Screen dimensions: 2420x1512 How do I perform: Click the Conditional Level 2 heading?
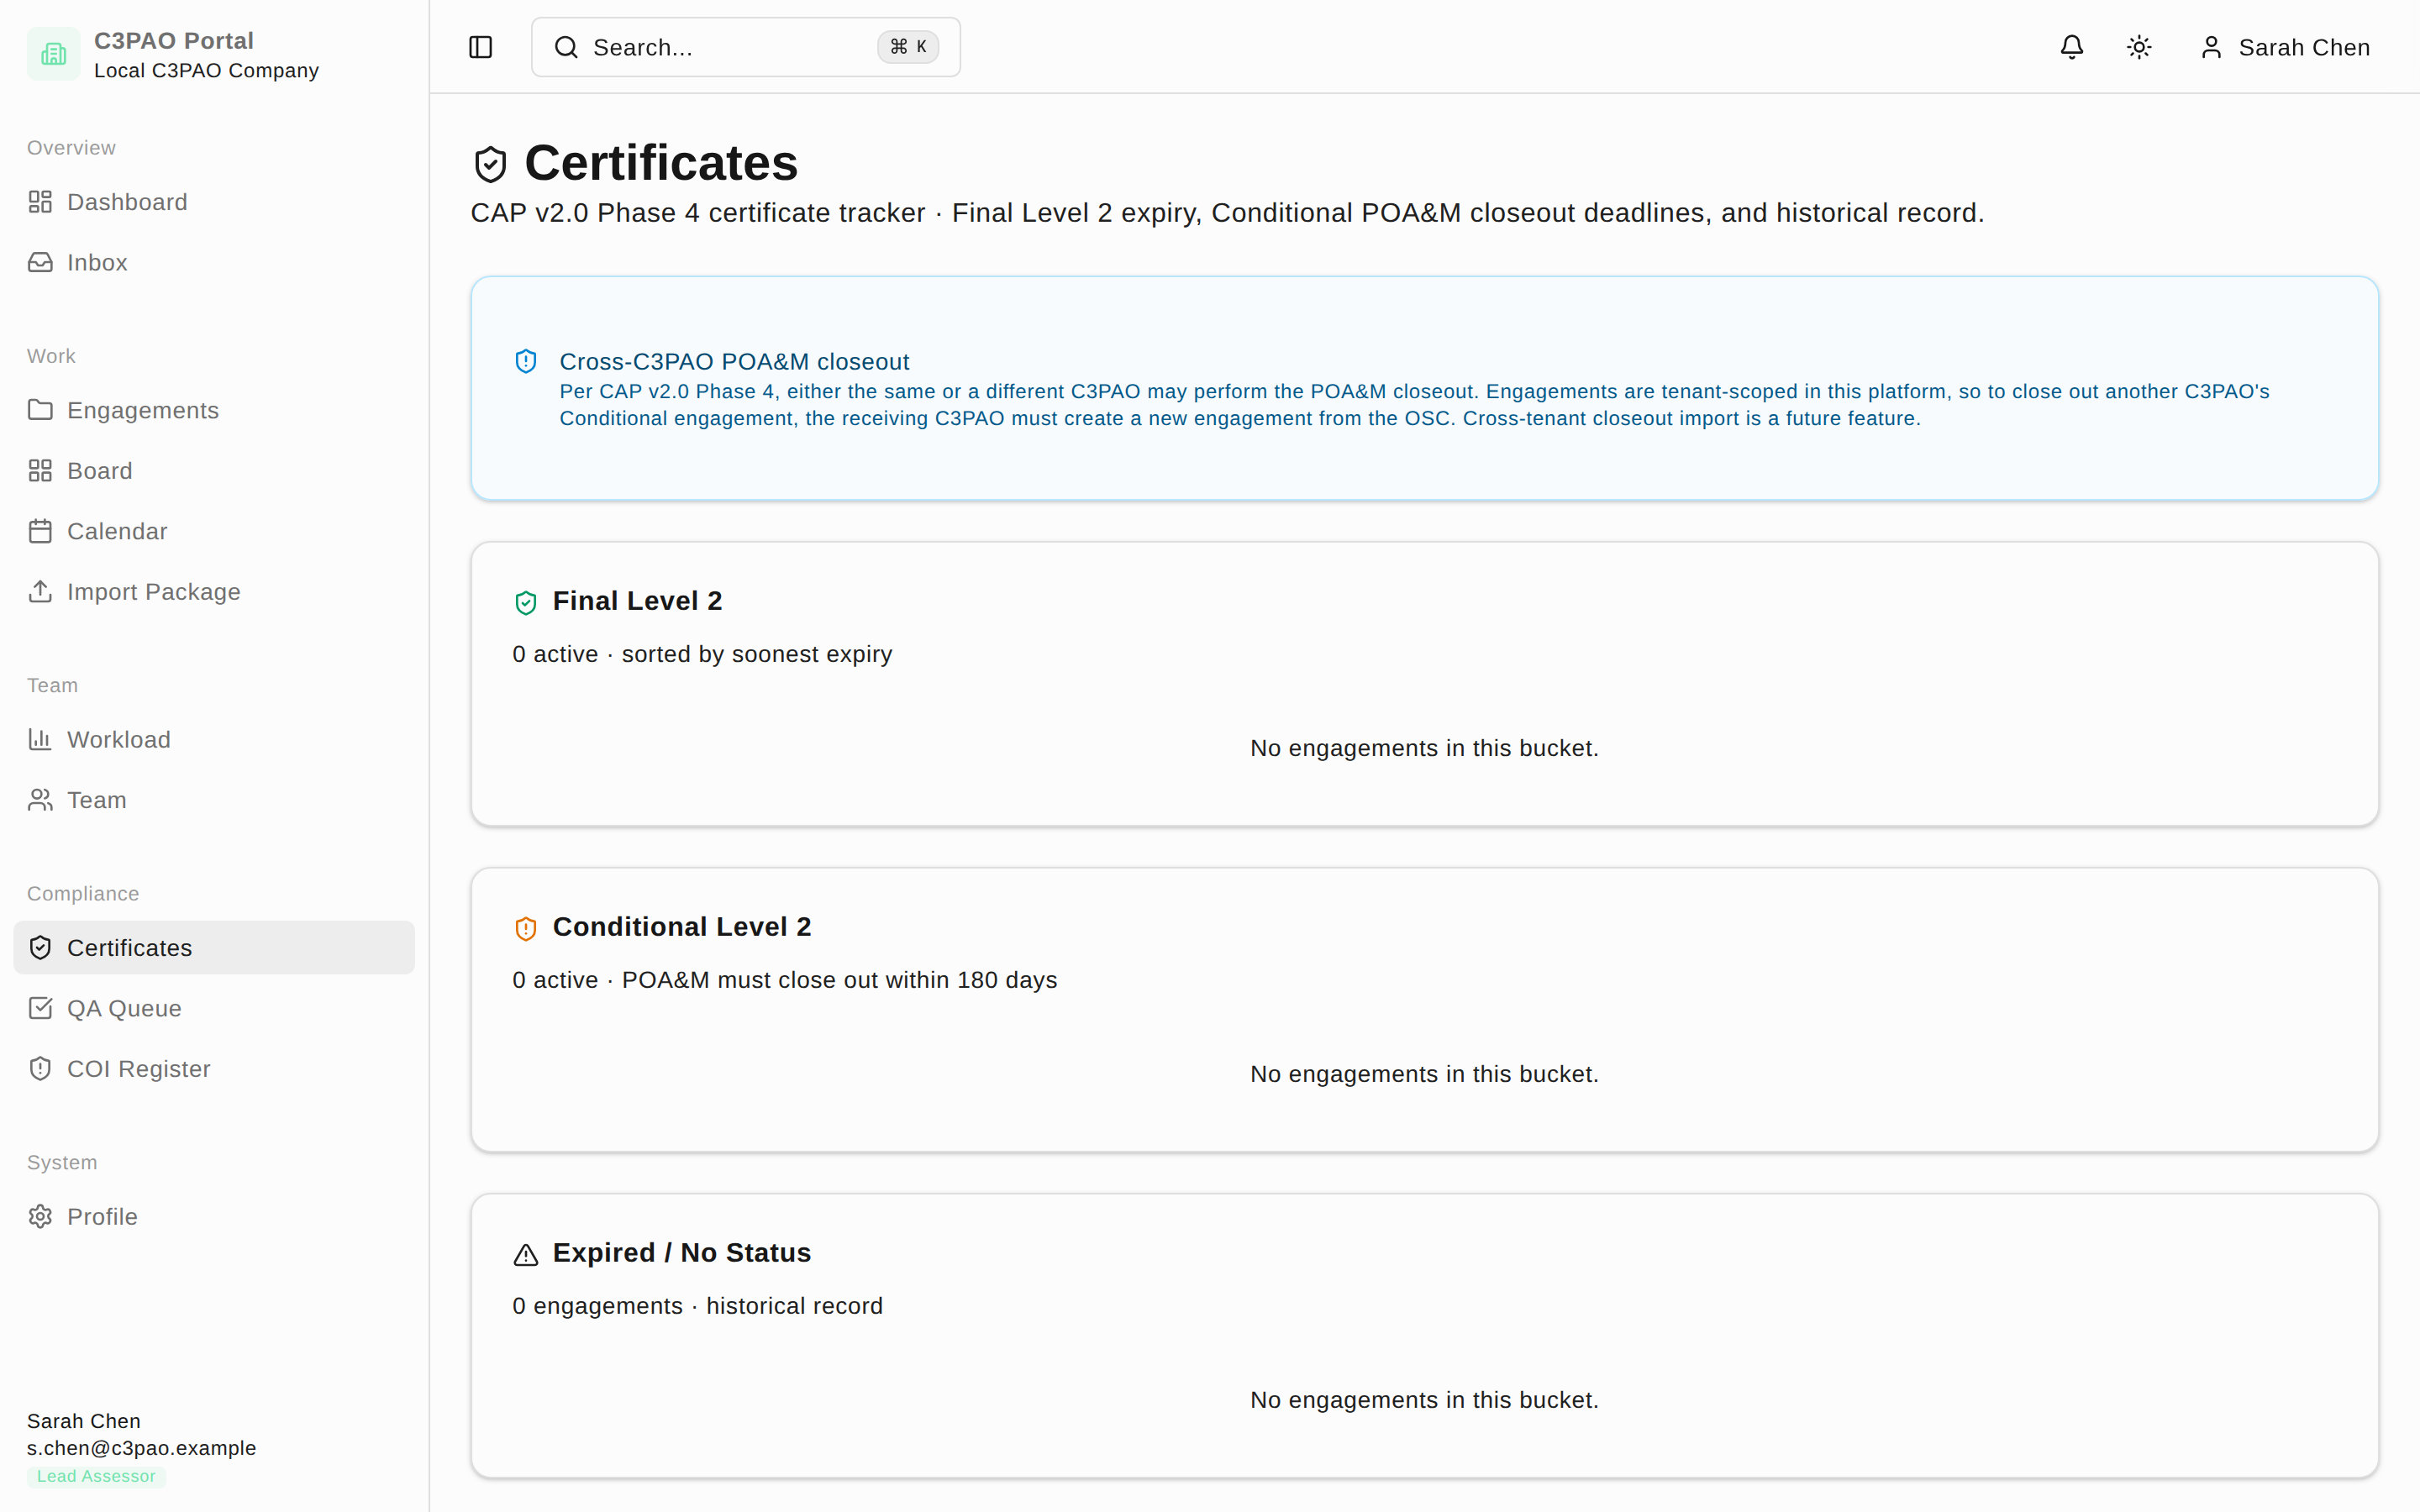(682, 927)
